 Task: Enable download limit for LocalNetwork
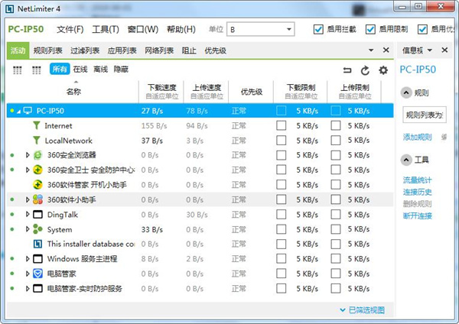click(282, 141)
